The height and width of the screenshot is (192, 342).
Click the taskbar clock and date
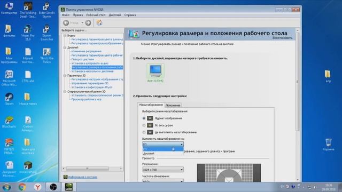click(x=329, y=187)
